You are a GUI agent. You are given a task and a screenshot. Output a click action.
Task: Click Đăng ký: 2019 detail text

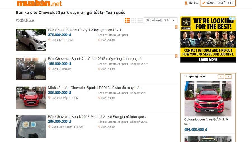[139, 93]
